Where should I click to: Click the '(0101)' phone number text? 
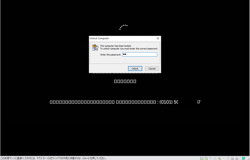166,102
